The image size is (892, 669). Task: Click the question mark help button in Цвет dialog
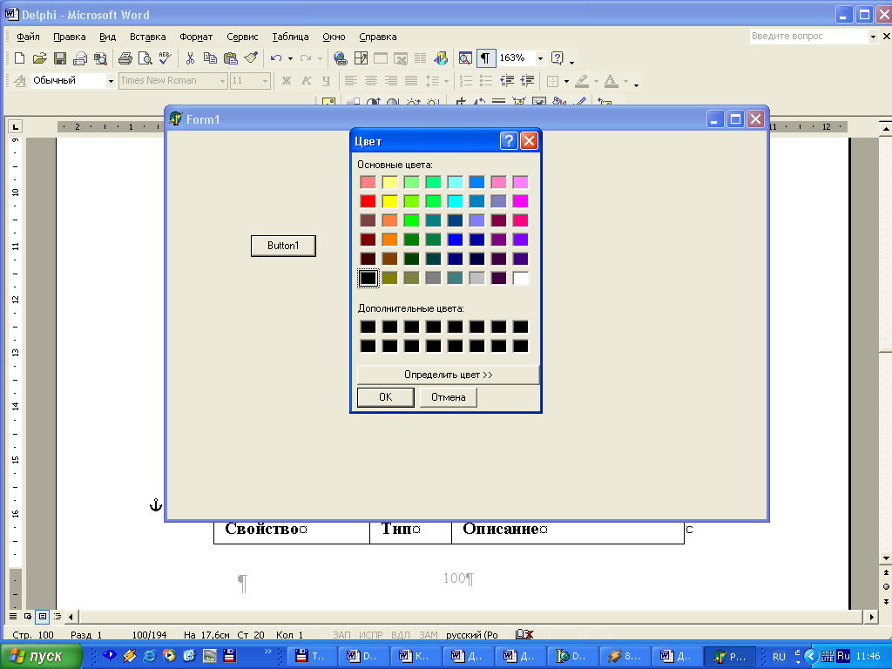point(509,140)
